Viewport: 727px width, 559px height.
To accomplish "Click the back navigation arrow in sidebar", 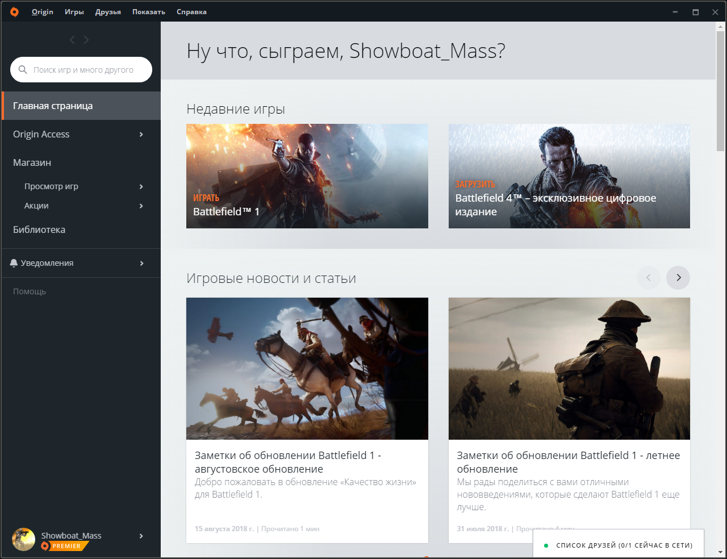I will (72, 40).
